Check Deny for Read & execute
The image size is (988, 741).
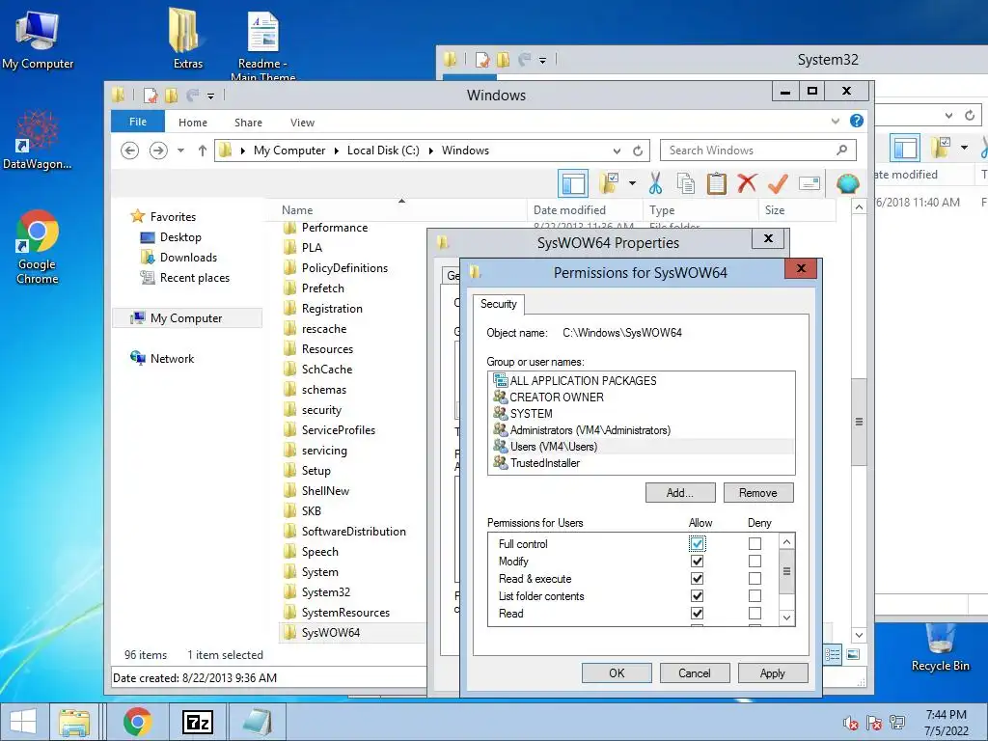(x=755, y=579)
